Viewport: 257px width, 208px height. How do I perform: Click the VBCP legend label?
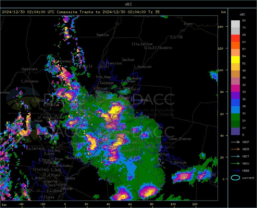coord(246,142)
